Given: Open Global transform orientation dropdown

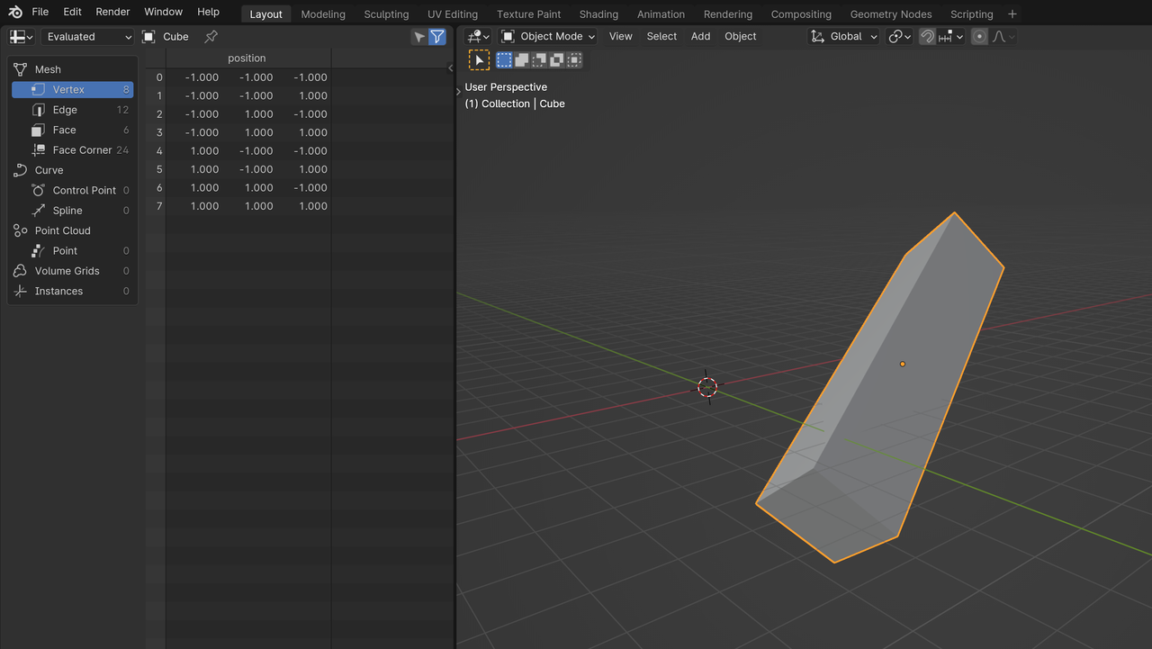Looking at the screenshot, I should [843, 37].
